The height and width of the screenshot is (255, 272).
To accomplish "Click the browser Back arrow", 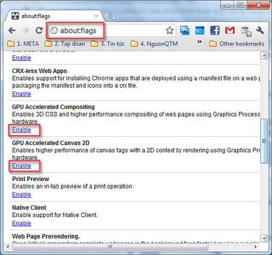I will pyautogui.click(x=12, y=31).
